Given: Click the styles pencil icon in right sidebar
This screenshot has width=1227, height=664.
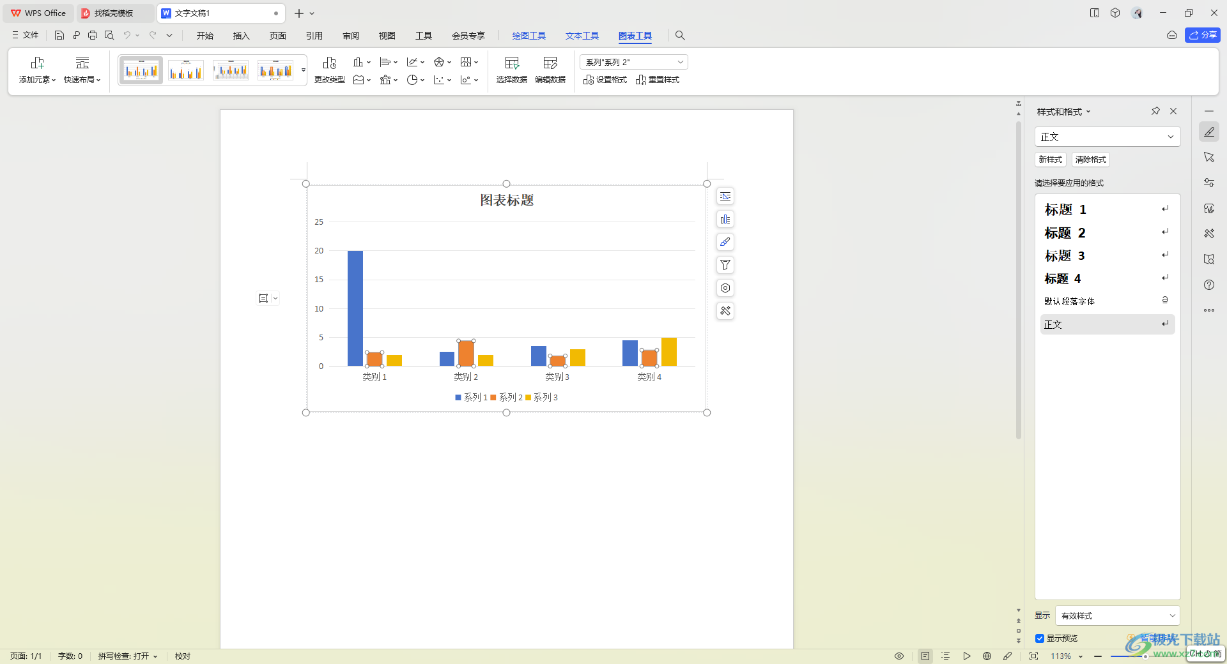Looking at the screenshot, I should (1209, 132).
